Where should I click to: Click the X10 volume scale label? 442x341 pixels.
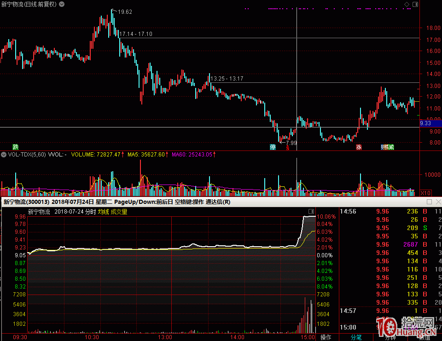click(426, 193)
